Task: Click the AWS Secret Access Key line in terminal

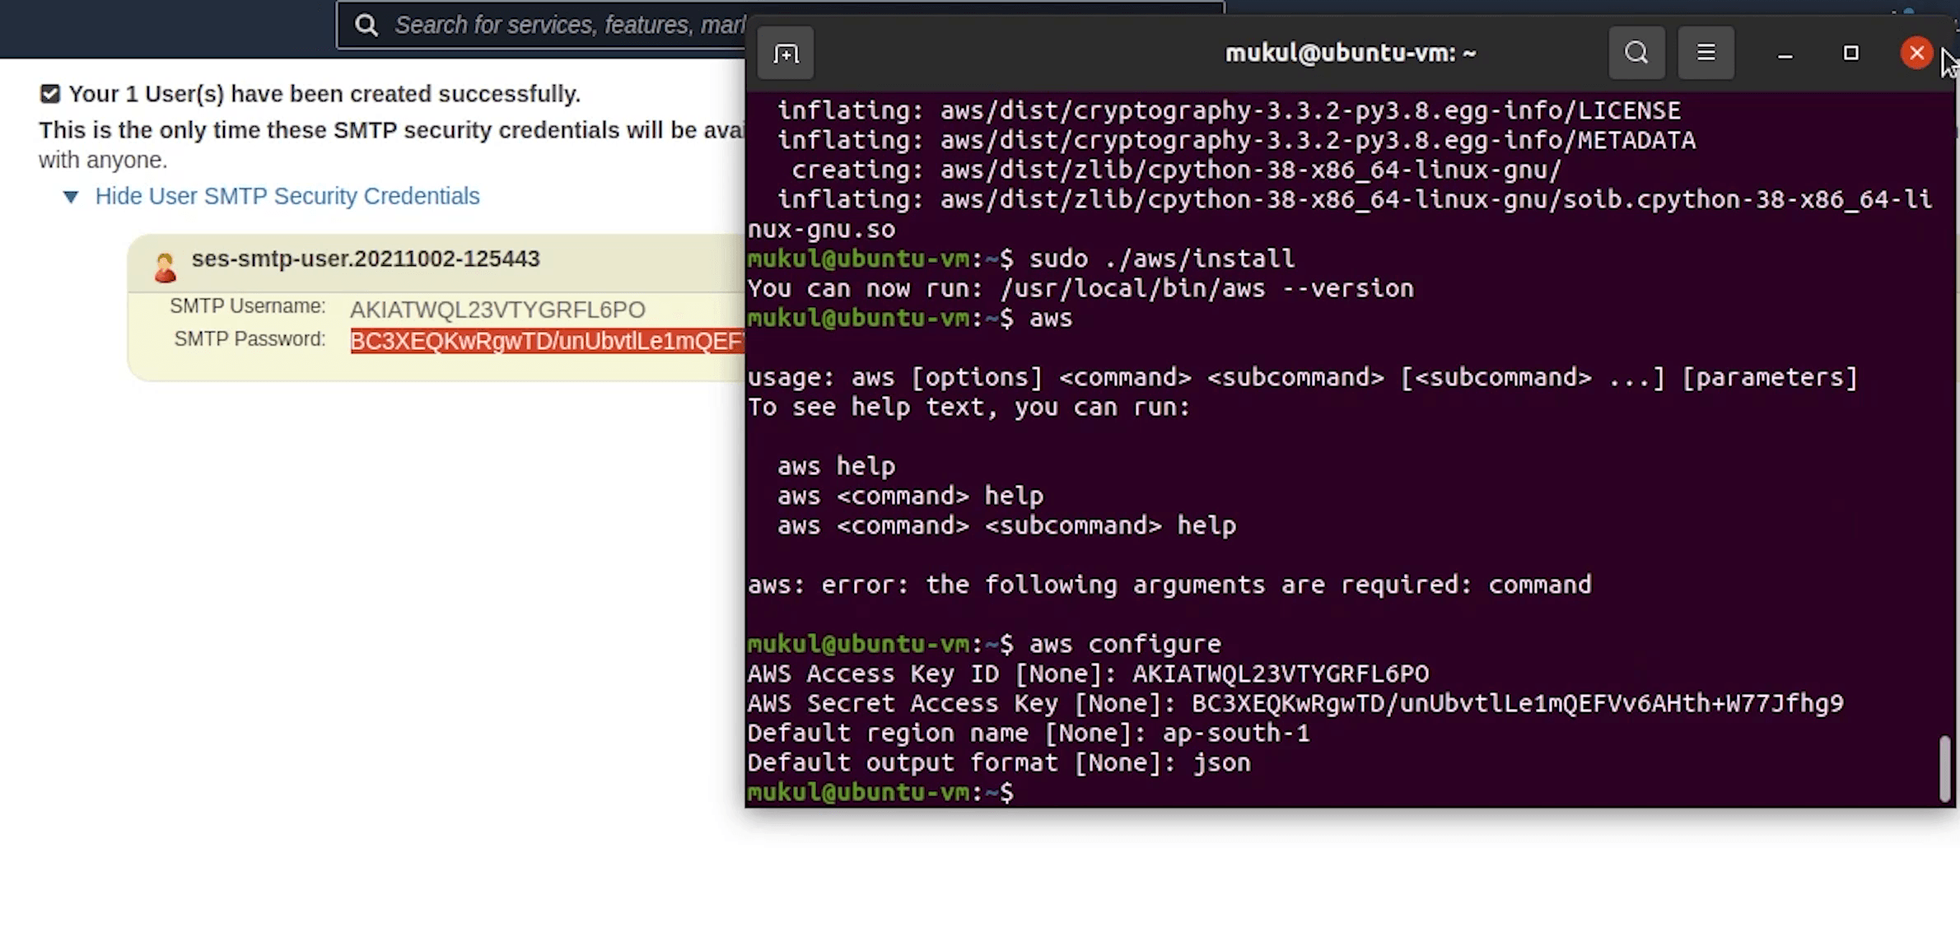Action: [x=1295, y=703]
